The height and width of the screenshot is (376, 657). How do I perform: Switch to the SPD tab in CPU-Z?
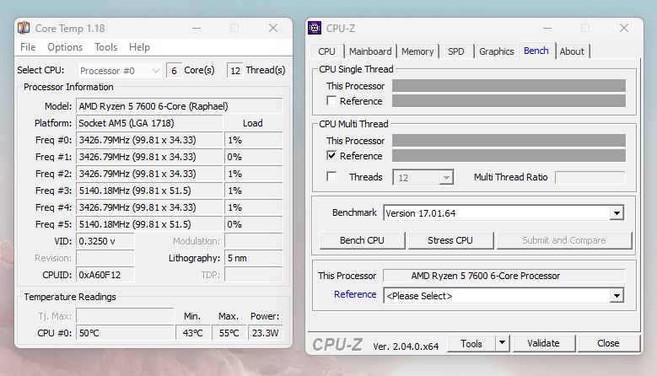point(456,51)
